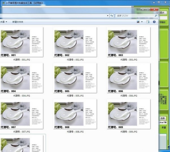Minimize the 小于编号图片批量生成工具 window
Image resolution: width=170 pixels, height=152 pixels.
tap(154, 2)
